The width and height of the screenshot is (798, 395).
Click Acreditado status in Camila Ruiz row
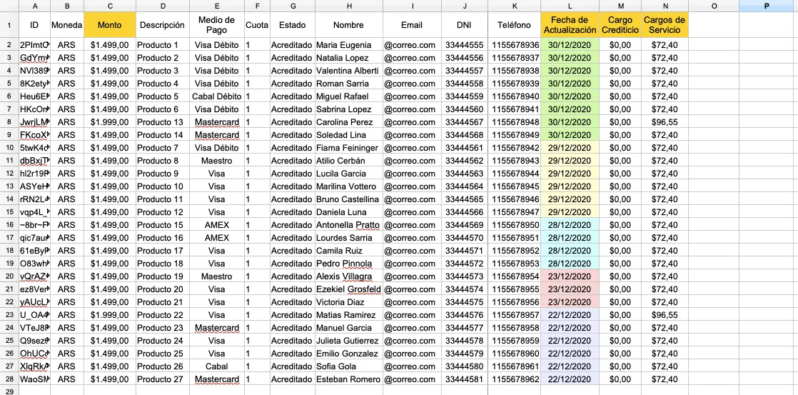pos(293,251)
